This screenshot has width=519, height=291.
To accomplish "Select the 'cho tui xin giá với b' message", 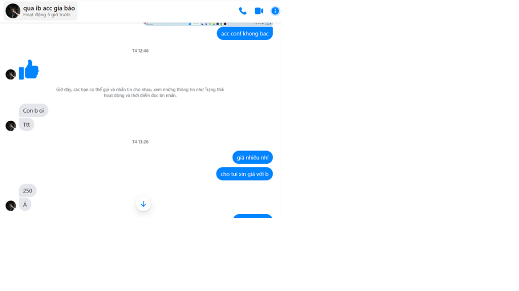I will point(244,174).
